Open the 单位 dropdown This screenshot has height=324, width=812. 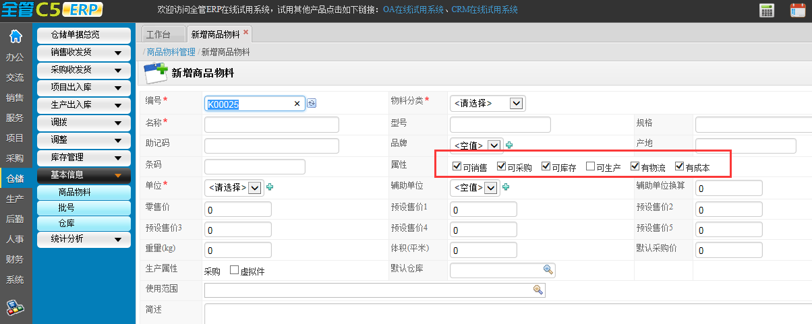[x=233, y=187]
